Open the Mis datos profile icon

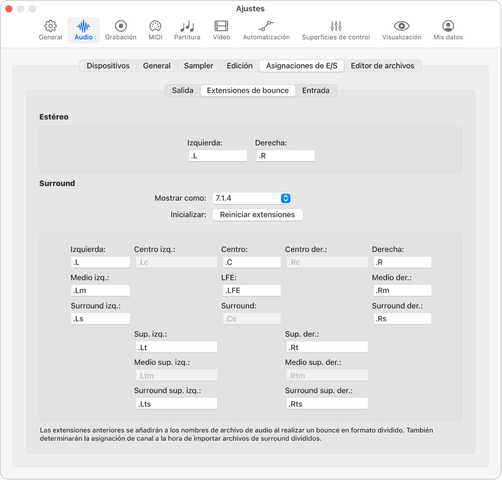[448, 26]
